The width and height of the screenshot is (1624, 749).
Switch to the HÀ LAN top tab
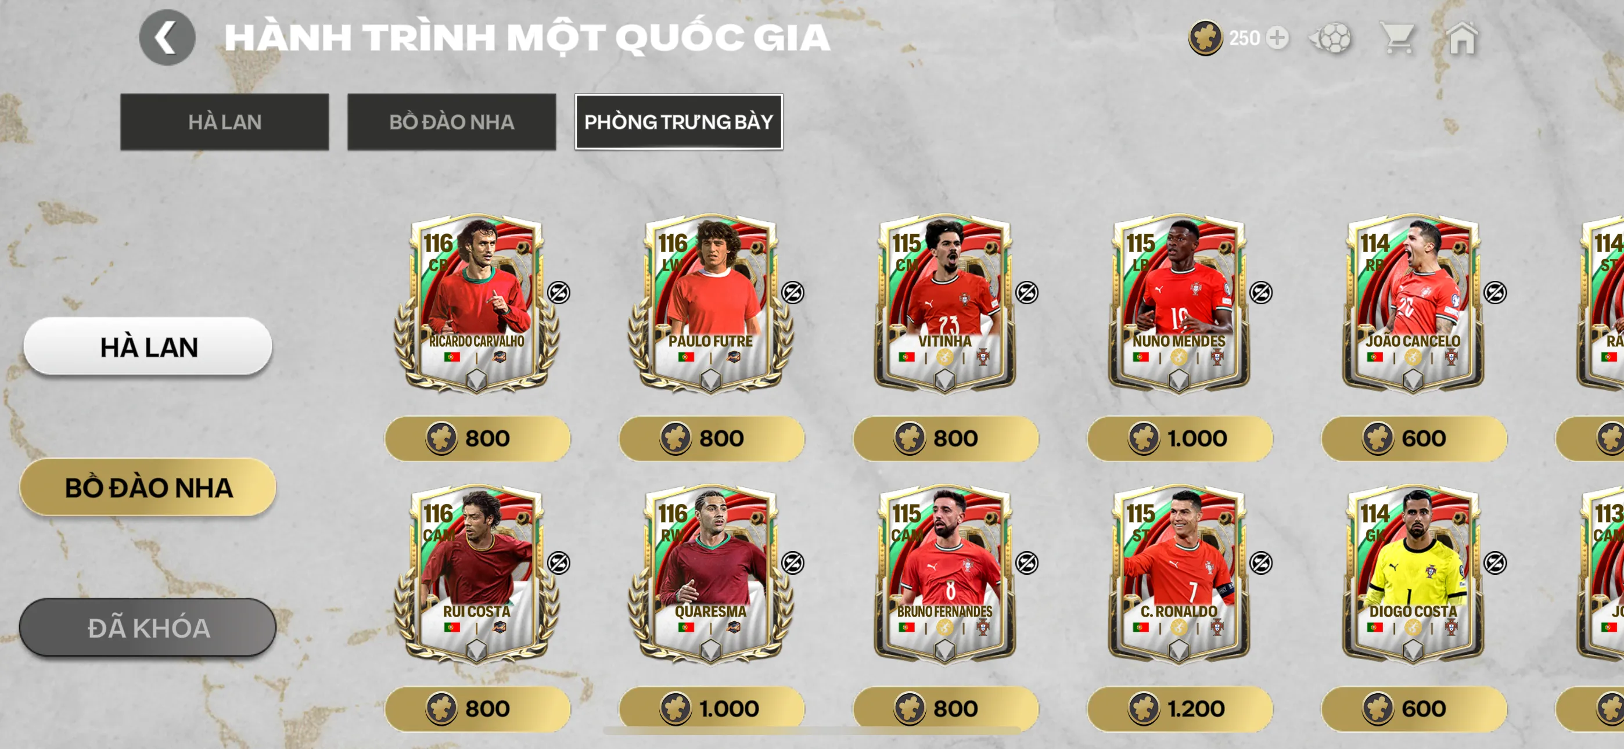click(x=224, y=122)
